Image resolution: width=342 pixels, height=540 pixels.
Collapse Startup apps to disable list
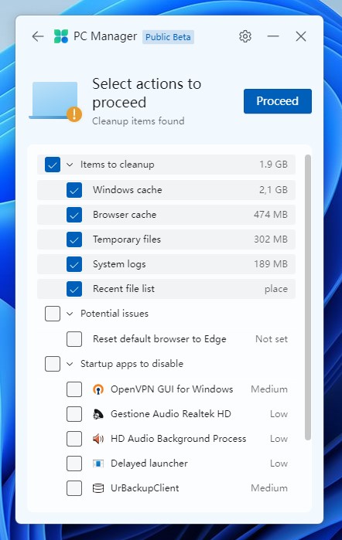point(70,364)
